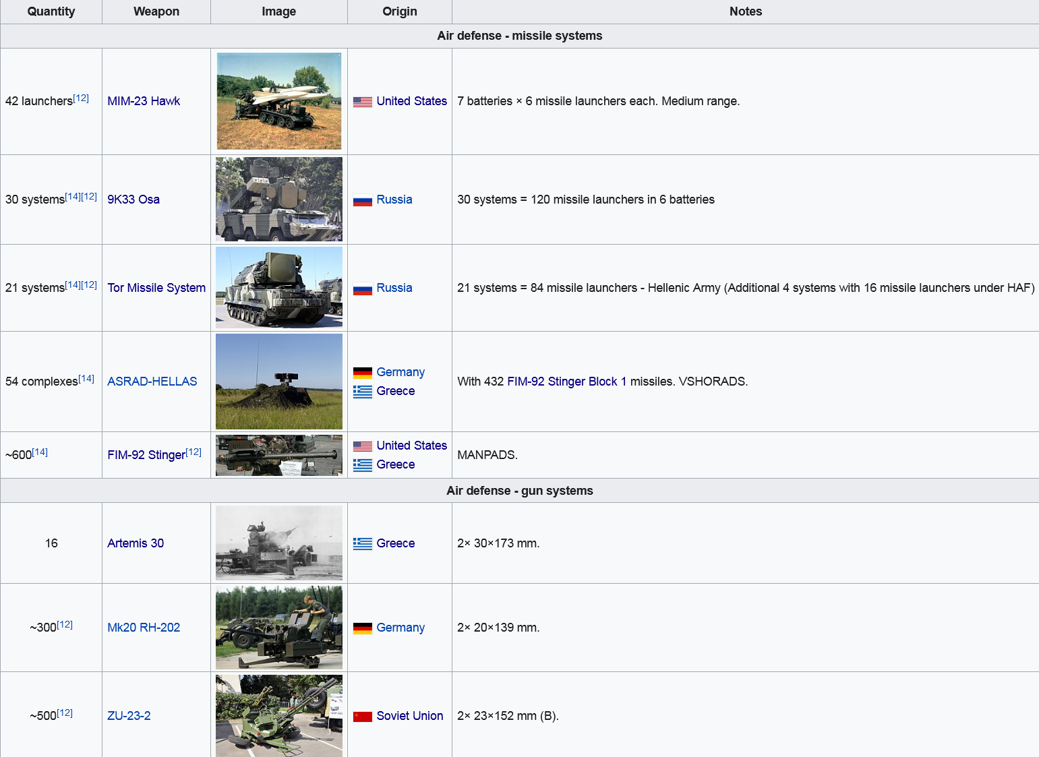1039x757 pixels.
Task: Click the German flag in ASRAD-HELLAS row
Action: tap(363, 373)
